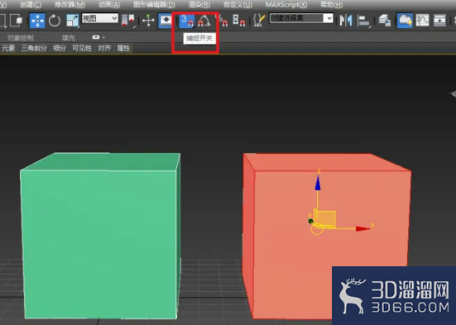Screen dimensions: 456x325
Task: Open the named selection sets dropdown arrow
Action: click(x=329, y=18)
